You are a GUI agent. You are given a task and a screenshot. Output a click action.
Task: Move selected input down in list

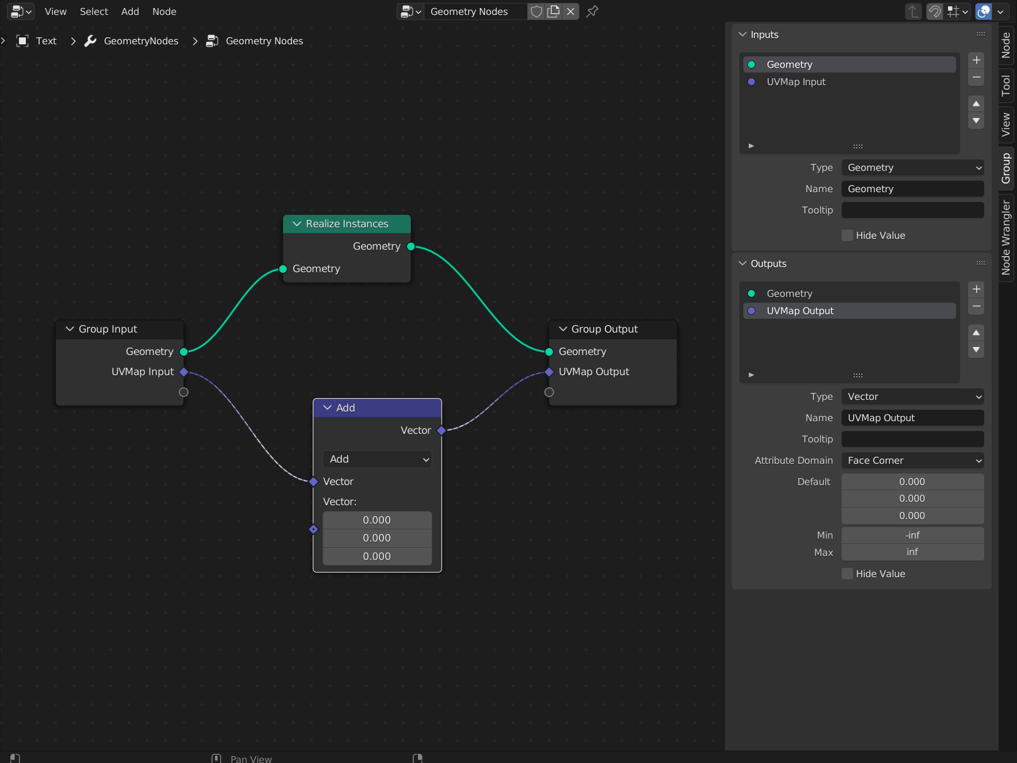[x=976, y=121]
